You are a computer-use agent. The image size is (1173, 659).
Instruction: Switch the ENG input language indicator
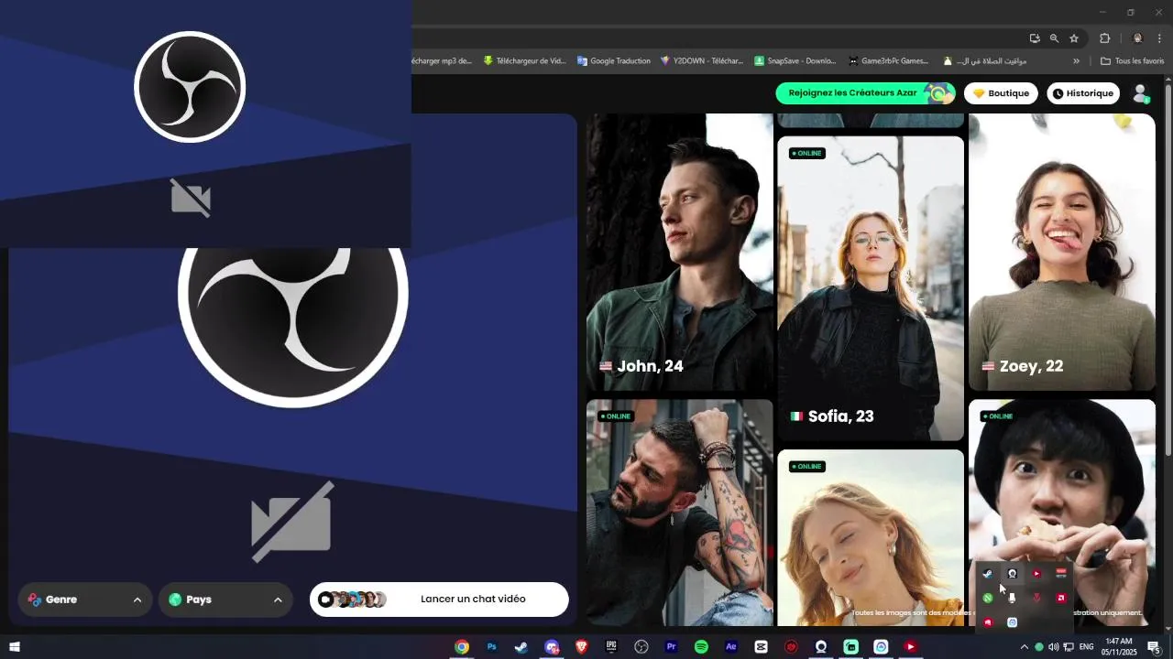pyautogui.click(x=1086, y=647)
